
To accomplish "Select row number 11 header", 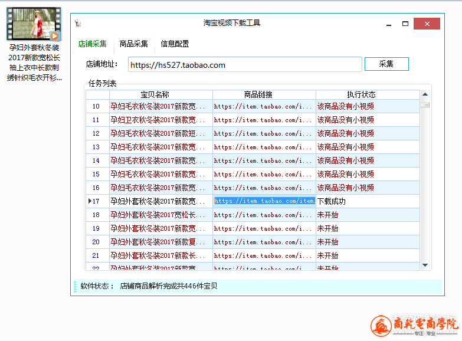I will coord(97,120).
